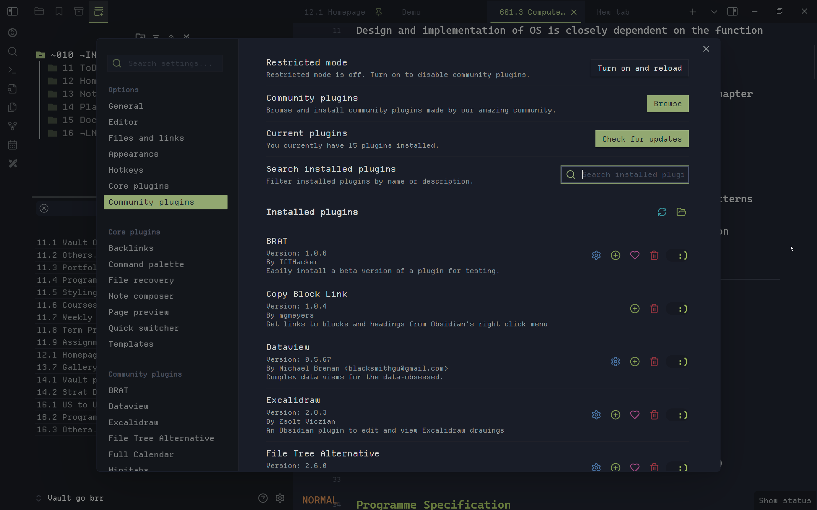
Task: Open plugins folder icon beside Installed plugins
Action: point(681,212)
